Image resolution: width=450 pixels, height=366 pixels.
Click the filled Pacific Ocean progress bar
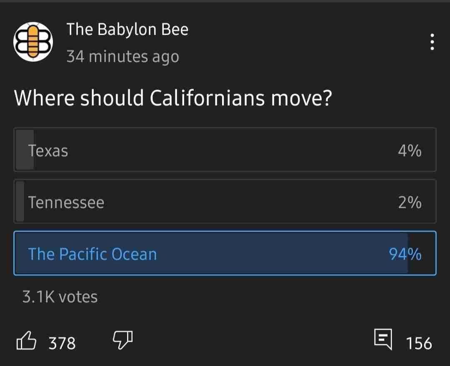pyautogui.click(x=212, y=253)
